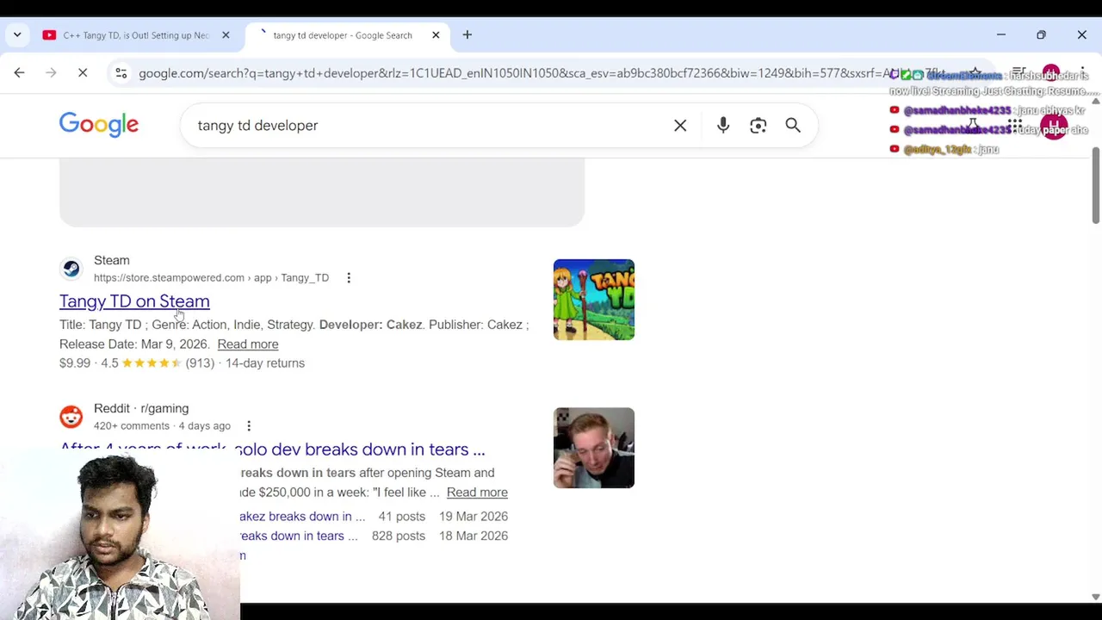Image resolution: width=1102 pixels, height=620 pixels.
Task: Open more options for the Steam result
Action: point(349,278)
